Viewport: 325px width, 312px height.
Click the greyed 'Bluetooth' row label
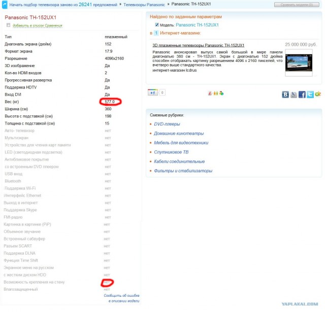[x=13, y=181]
